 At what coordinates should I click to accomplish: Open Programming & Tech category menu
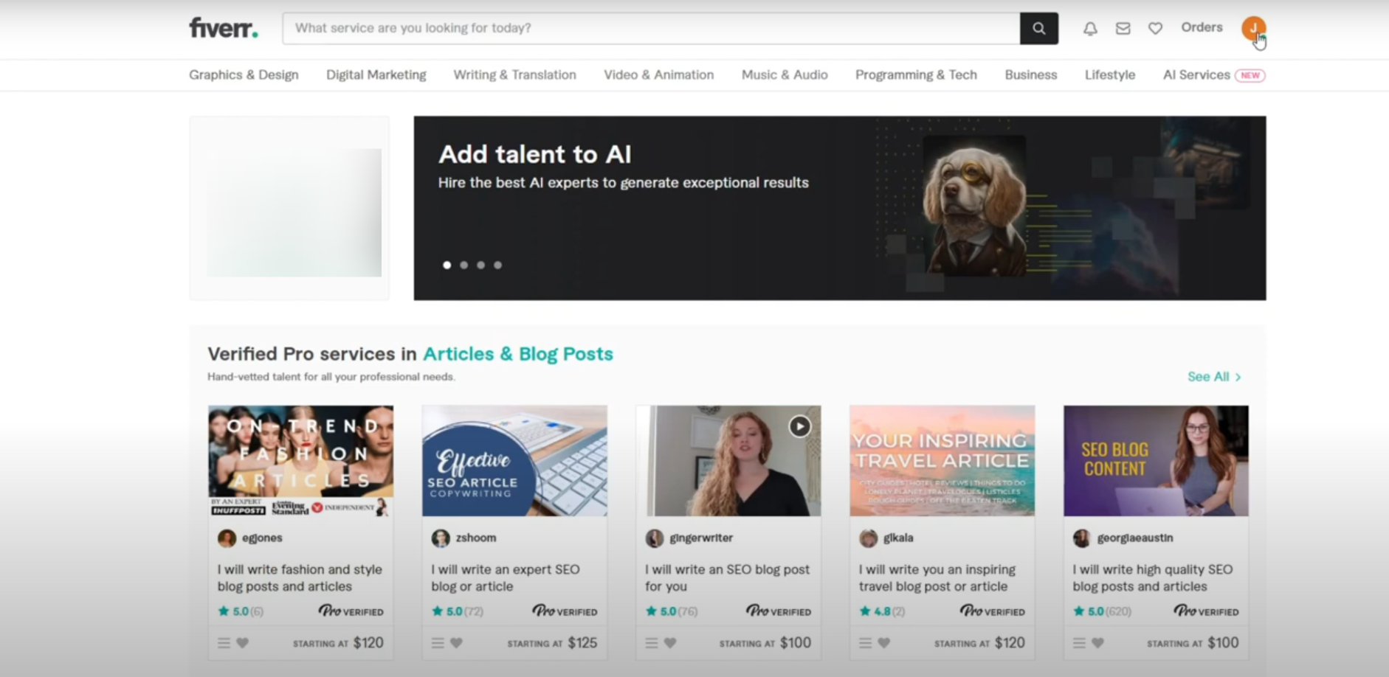coord(916,75)
